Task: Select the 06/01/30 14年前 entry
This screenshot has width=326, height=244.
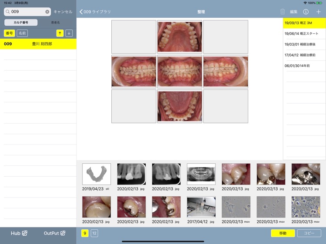Action: coord(304,66)
